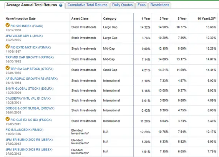
Task: Click inception date 02/17/1988
Action: (13, 30)
